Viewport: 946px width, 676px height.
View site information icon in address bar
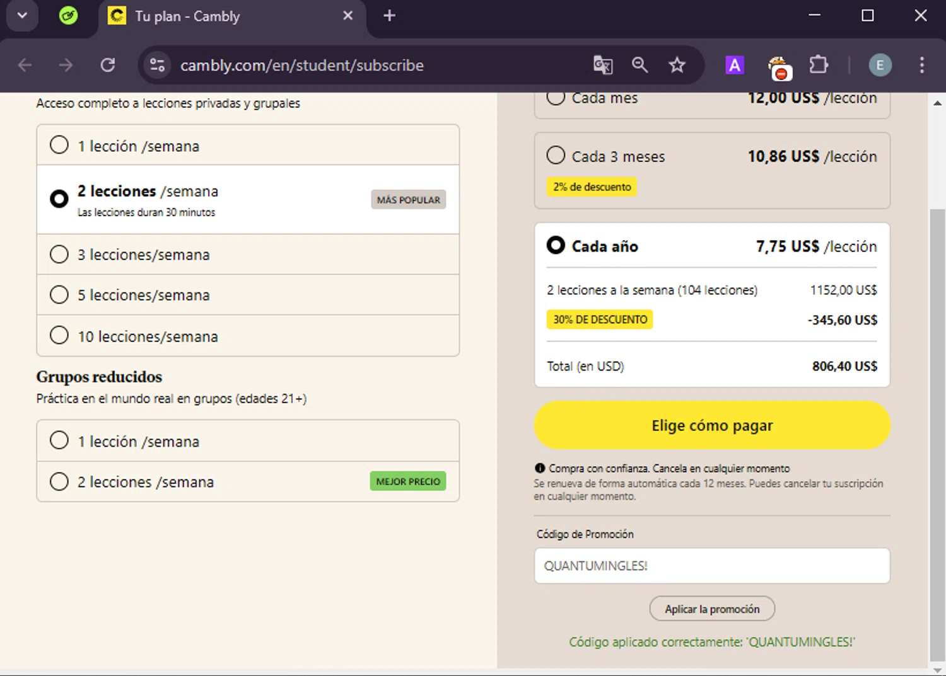[157, 65]
